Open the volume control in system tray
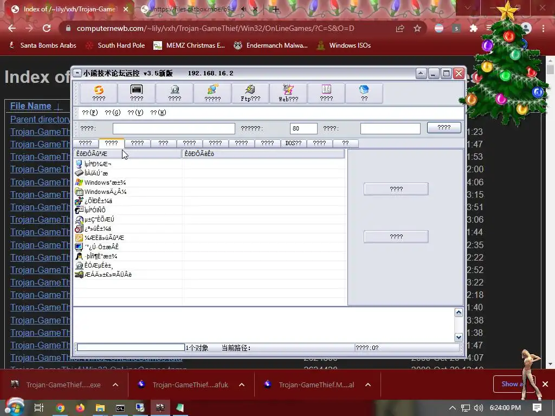Viewport: 555px width, 416px height. click(x=478, y=408)
